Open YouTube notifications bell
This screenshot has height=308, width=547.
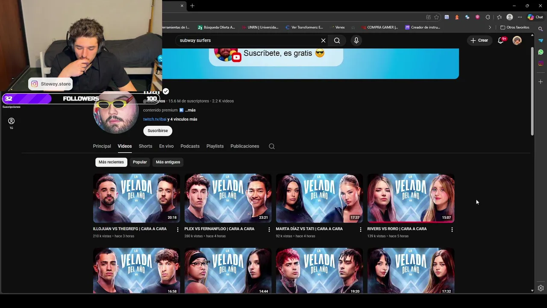tap(501, 40)
